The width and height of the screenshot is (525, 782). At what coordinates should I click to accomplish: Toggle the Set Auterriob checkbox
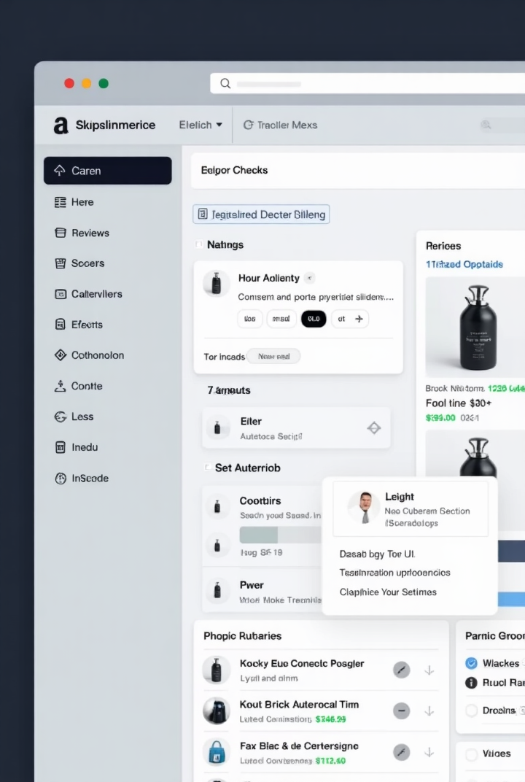click(x=207, y=468)
